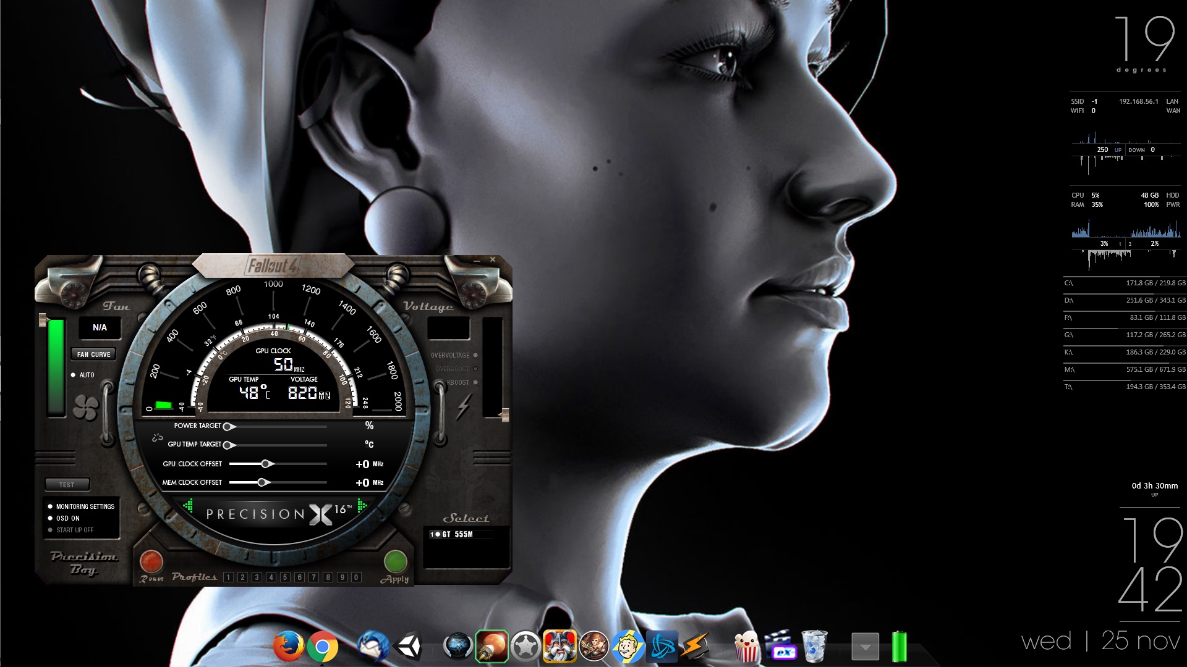The image size is (1187, 667).
Task: Open Thunderbird mail from the dock
Action: coord(373,647)
